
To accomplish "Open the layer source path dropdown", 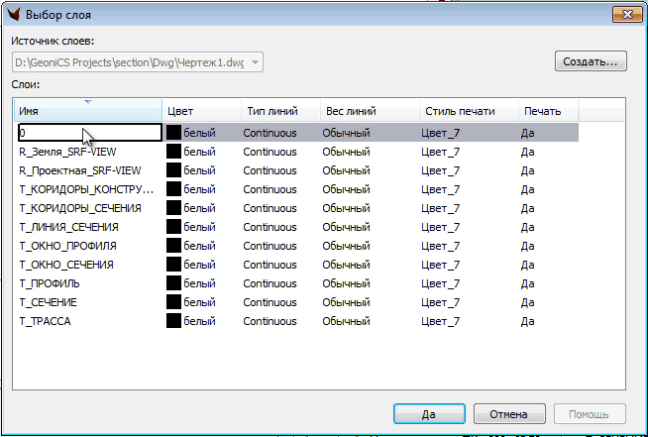I will [x=256, y=62].
